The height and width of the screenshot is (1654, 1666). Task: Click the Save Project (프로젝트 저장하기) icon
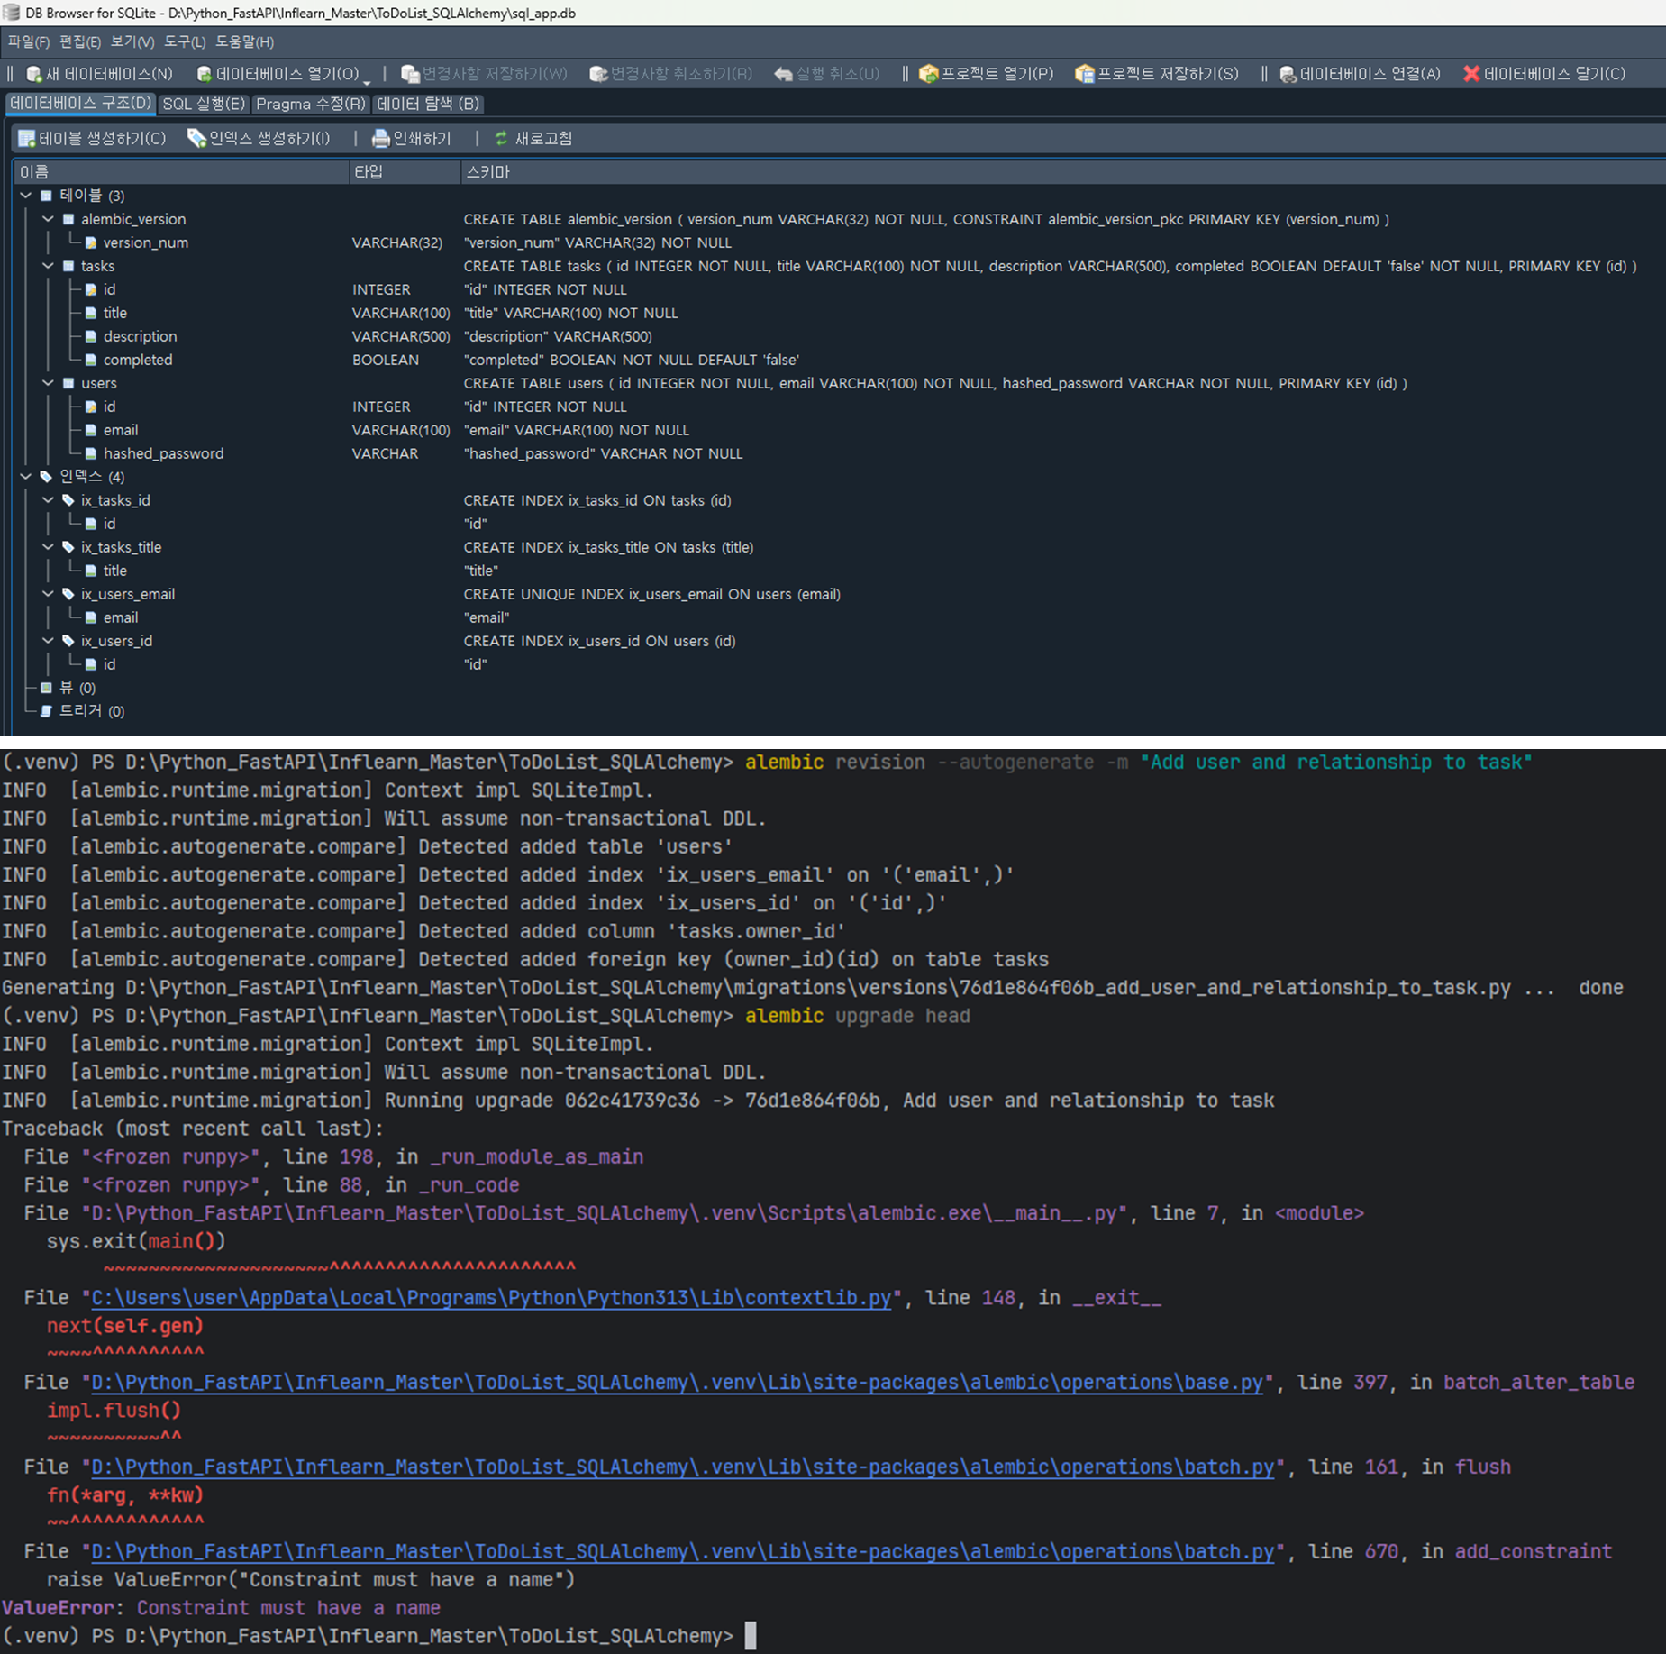pos(1085,74)
